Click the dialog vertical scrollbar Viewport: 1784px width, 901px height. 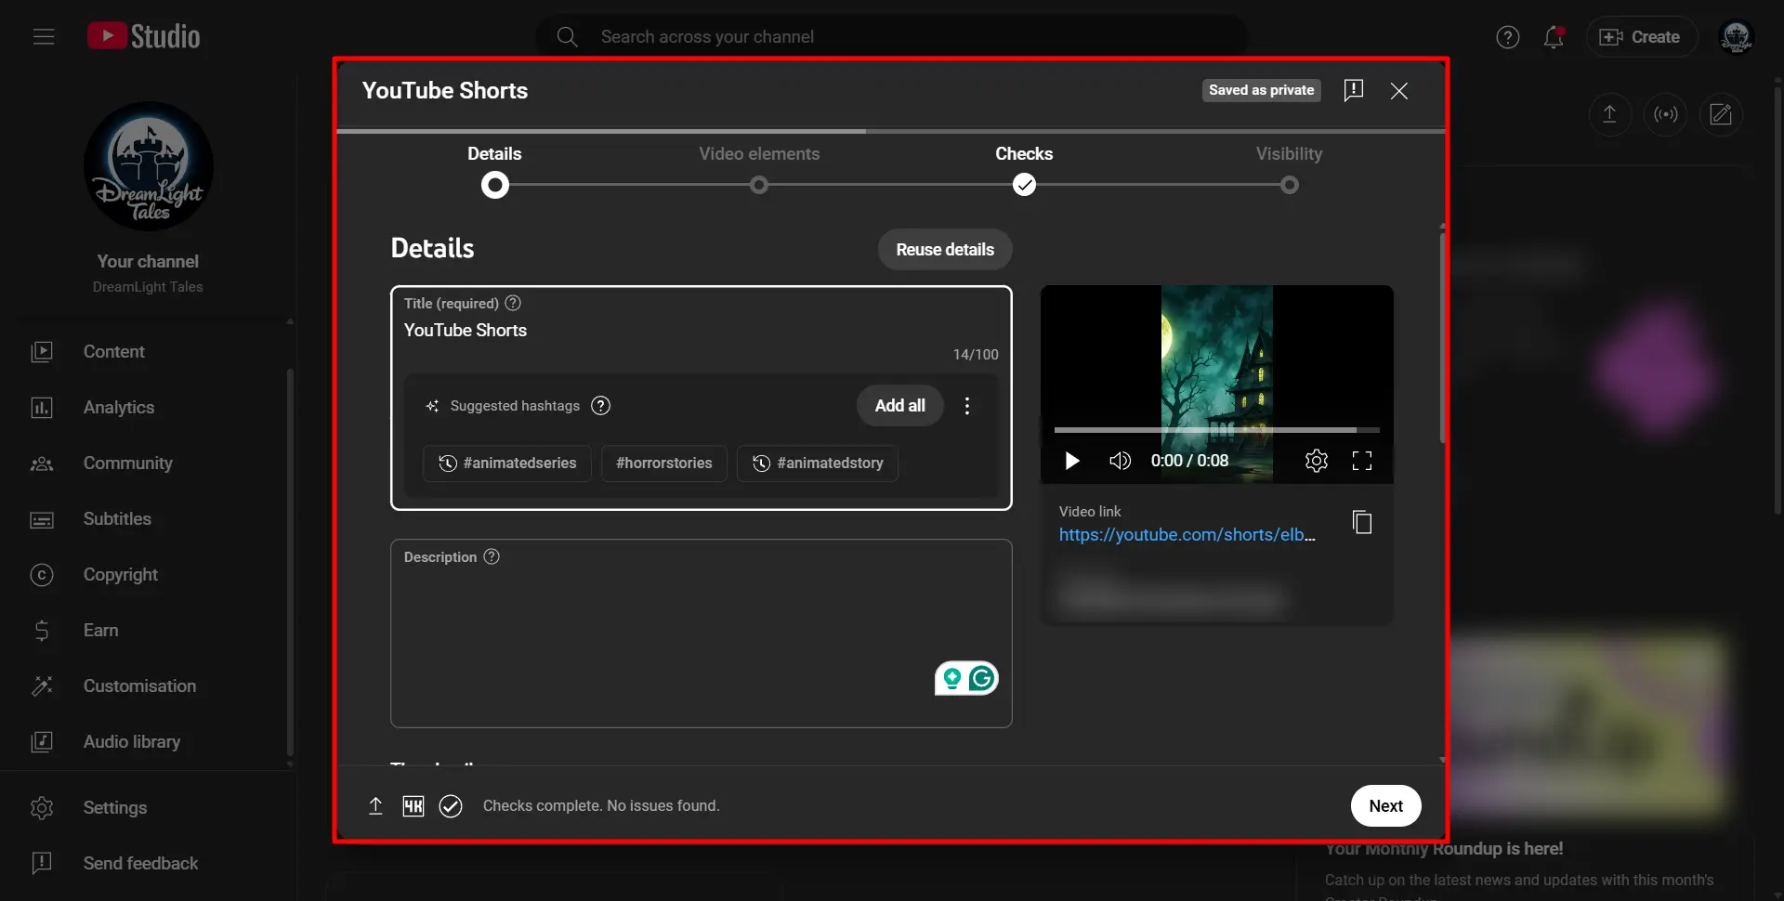(x=1442, y=338)
